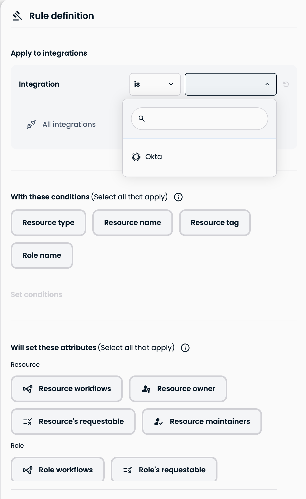
Task: Select the Resource maintainers attribute
Action: tap(202, 422)
